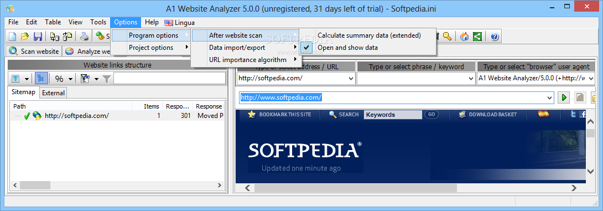Expand browser address bar history dropdown

tap(549, 98)
